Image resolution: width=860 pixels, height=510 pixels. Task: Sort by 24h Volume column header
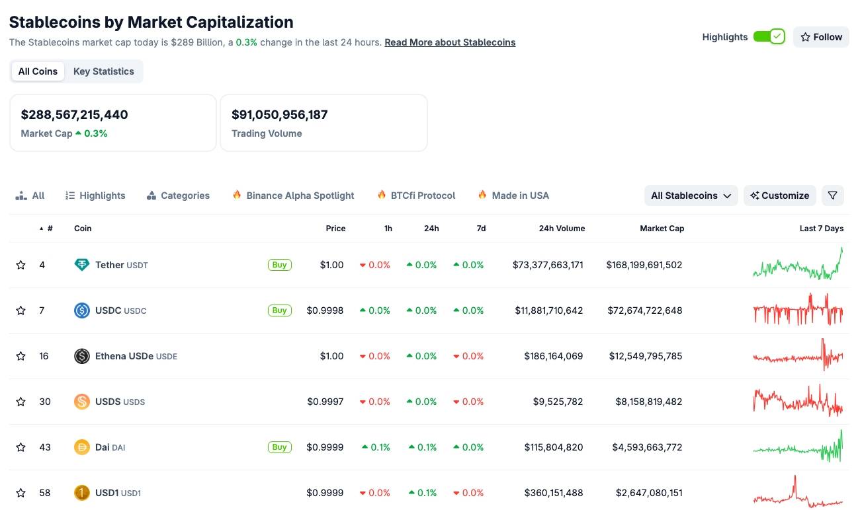coord(562,229)
